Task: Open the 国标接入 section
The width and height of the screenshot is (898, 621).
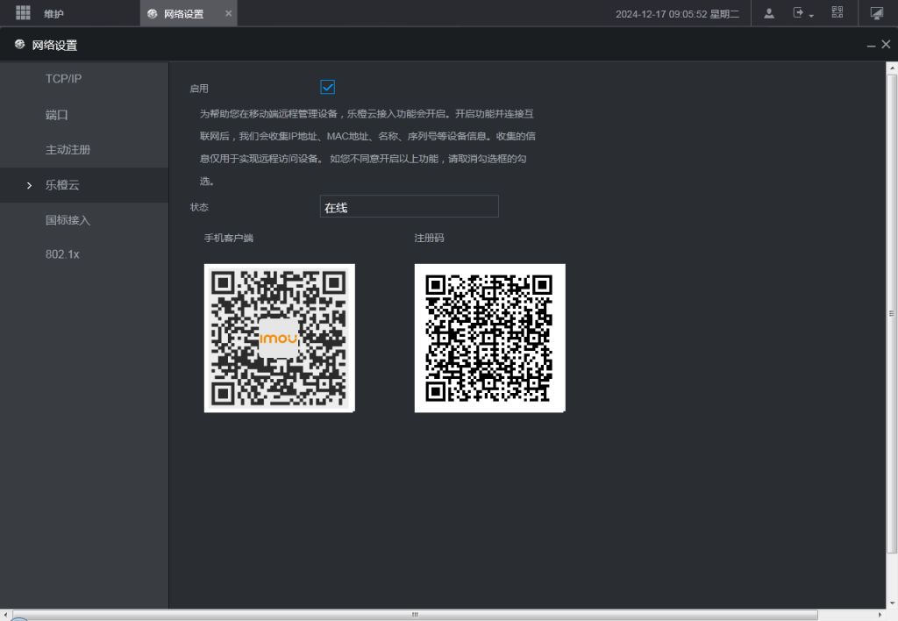Action: (x=68, y=220)
